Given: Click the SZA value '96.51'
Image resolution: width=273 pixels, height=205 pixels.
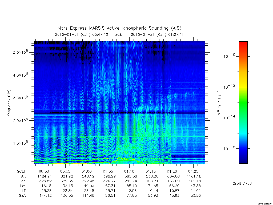Looking at the screenshot, I should [111, 196].
